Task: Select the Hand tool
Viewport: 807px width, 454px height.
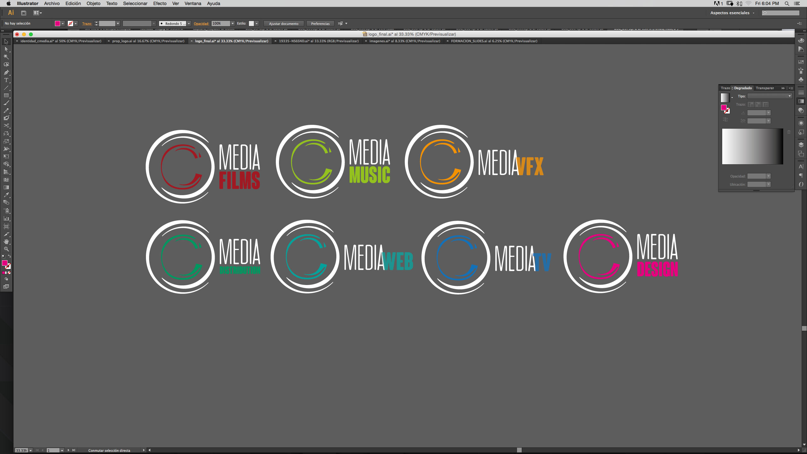Action: (6, 242)
